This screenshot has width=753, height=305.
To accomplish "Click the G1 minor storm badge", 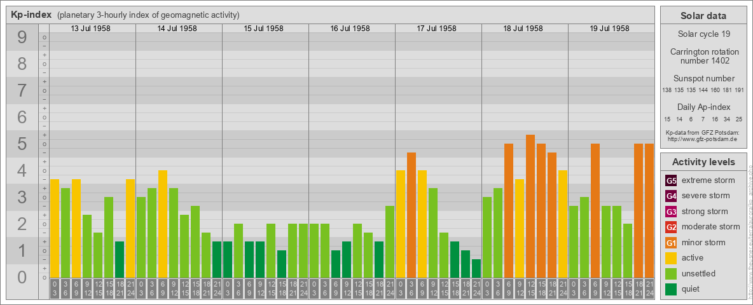I will pos(671,242).
